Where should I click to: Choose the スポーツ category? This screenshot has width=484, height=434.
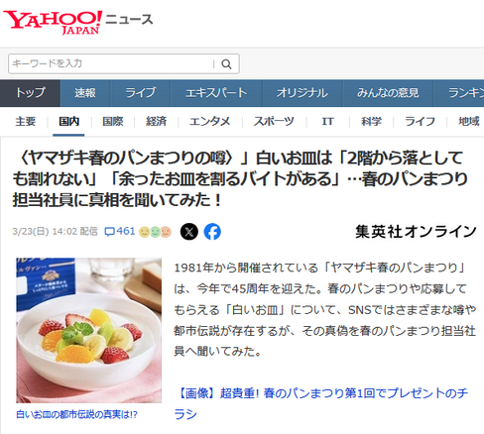click(274, 122)
